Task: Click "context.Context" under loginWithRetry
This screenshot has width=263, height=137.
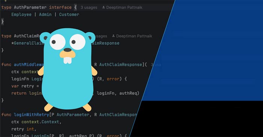Action: [40, 122]
